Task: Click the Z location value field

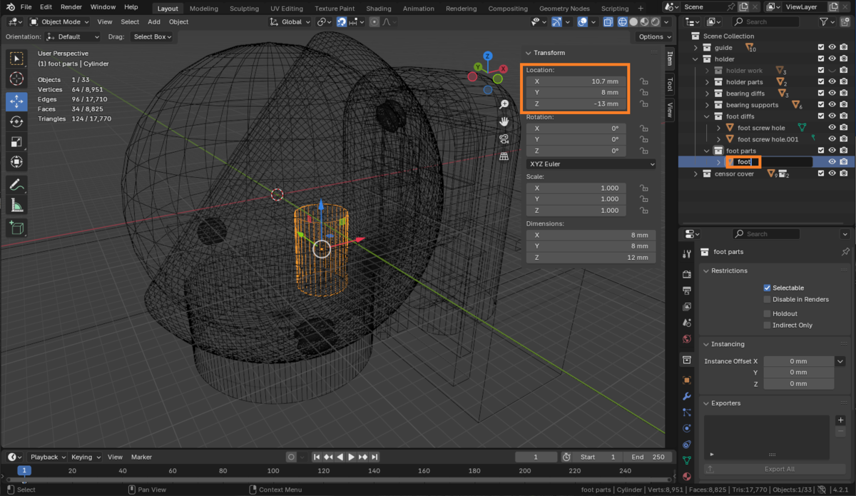Action: [576, 104]
